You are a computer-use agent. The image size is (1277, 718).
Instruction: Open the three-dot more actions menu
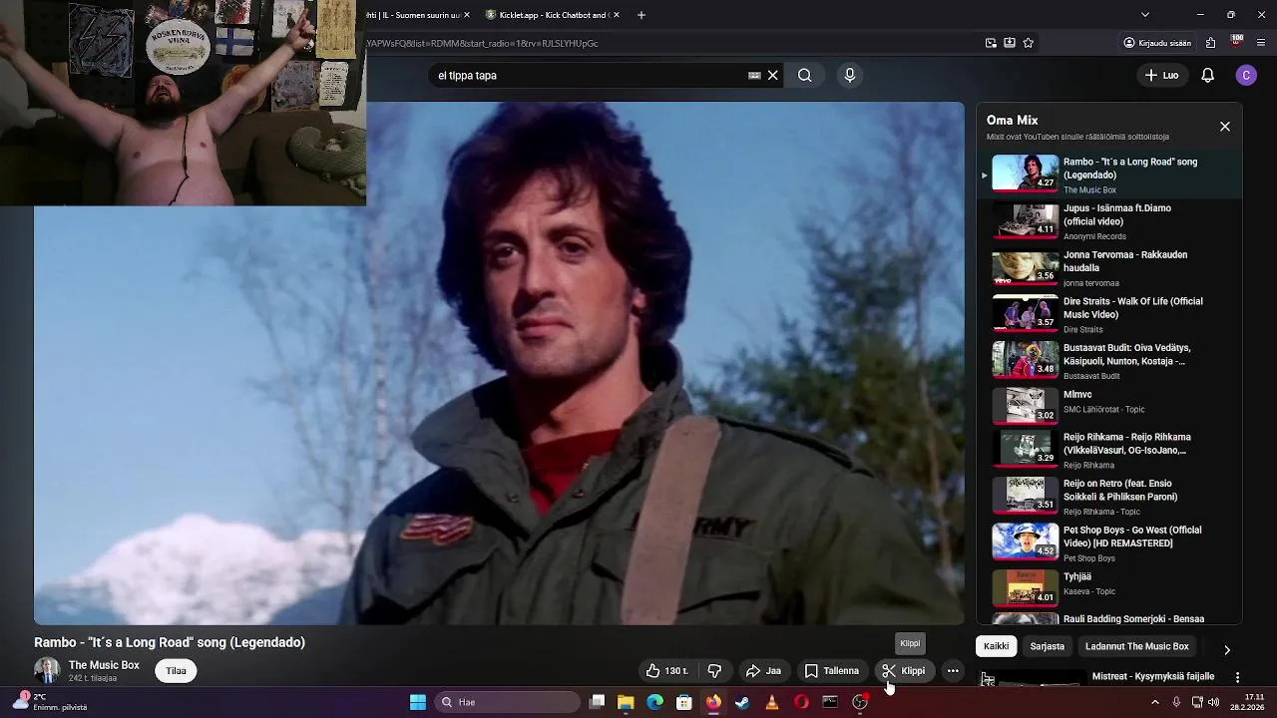[x=953, y=671]
